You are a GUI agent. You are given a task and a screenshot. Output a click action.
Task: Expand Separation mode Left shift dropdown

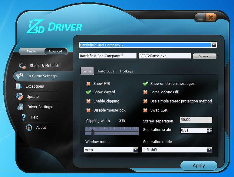click(x=209, y=150)
